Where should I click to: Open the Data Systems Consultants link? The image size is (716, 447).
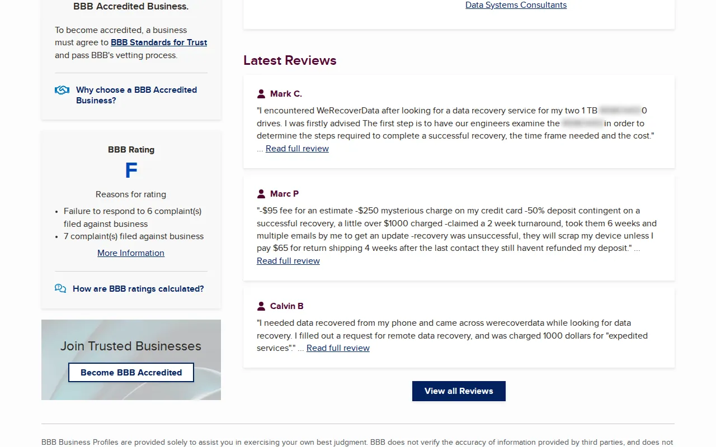tap(516, 5)
